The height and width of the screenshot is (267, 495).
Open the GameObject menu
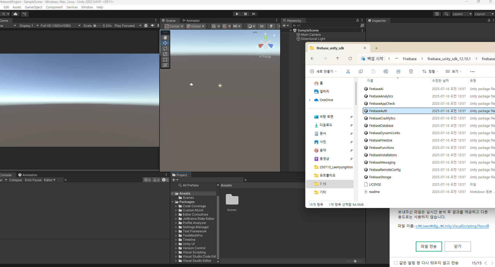(x=34, y=7)
